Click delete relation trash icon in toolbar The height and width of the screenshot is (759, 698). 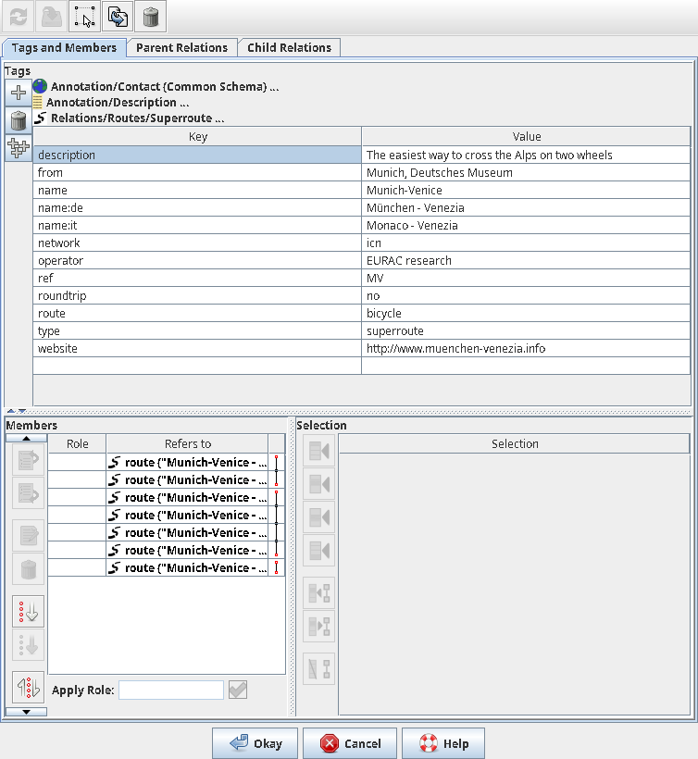pos(151,18)
